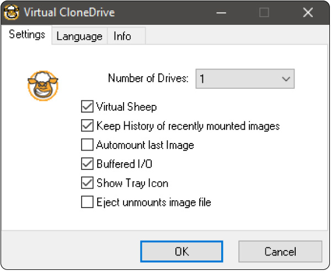The height and width of the screenshot is (271, 331).
Task: Confirm settings with the OK button
Action: (x=181, y=252)
